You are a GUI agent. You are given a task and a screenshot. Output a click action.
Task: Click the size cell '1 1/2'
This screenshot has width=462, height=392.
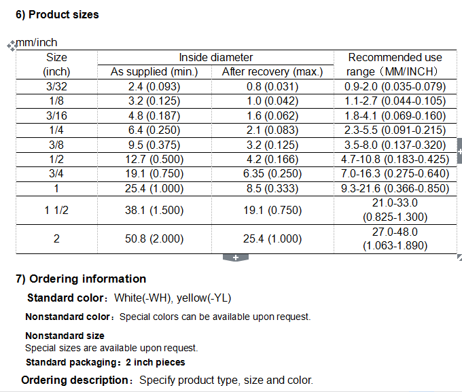point(56,210)
